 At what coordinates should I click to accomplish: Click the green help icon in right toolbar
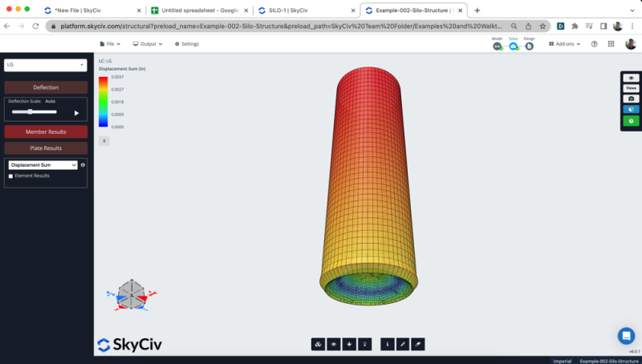631,121
